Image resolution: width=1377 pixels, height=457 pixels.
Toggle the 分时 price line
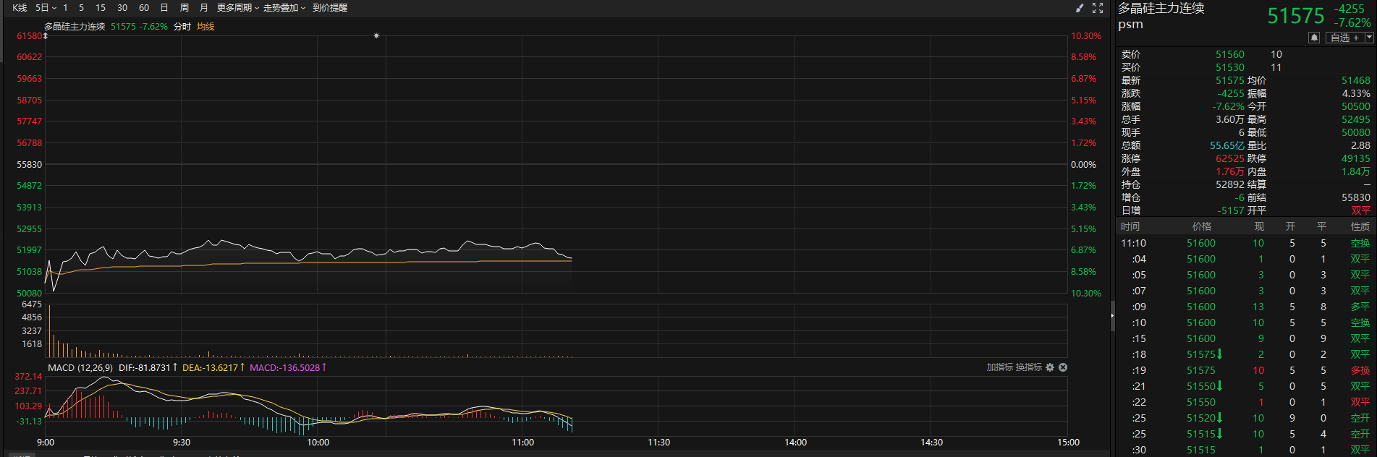[x=182, y=27]
